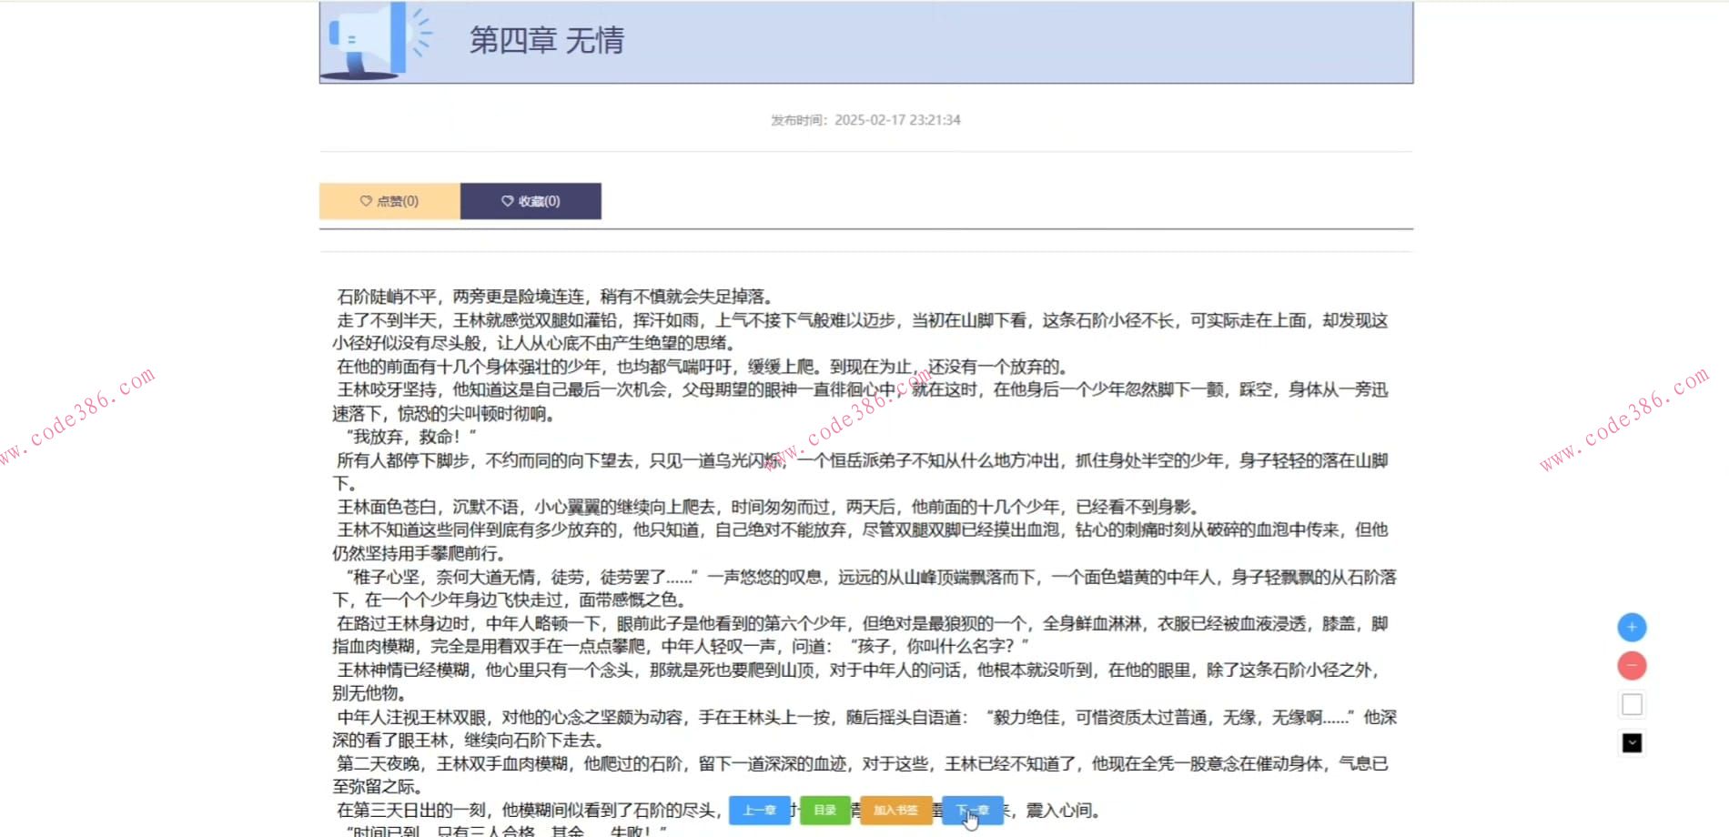Open the 目录 chapter directory
This screenshot has width=1729, height=837.
tap(825, 810)
